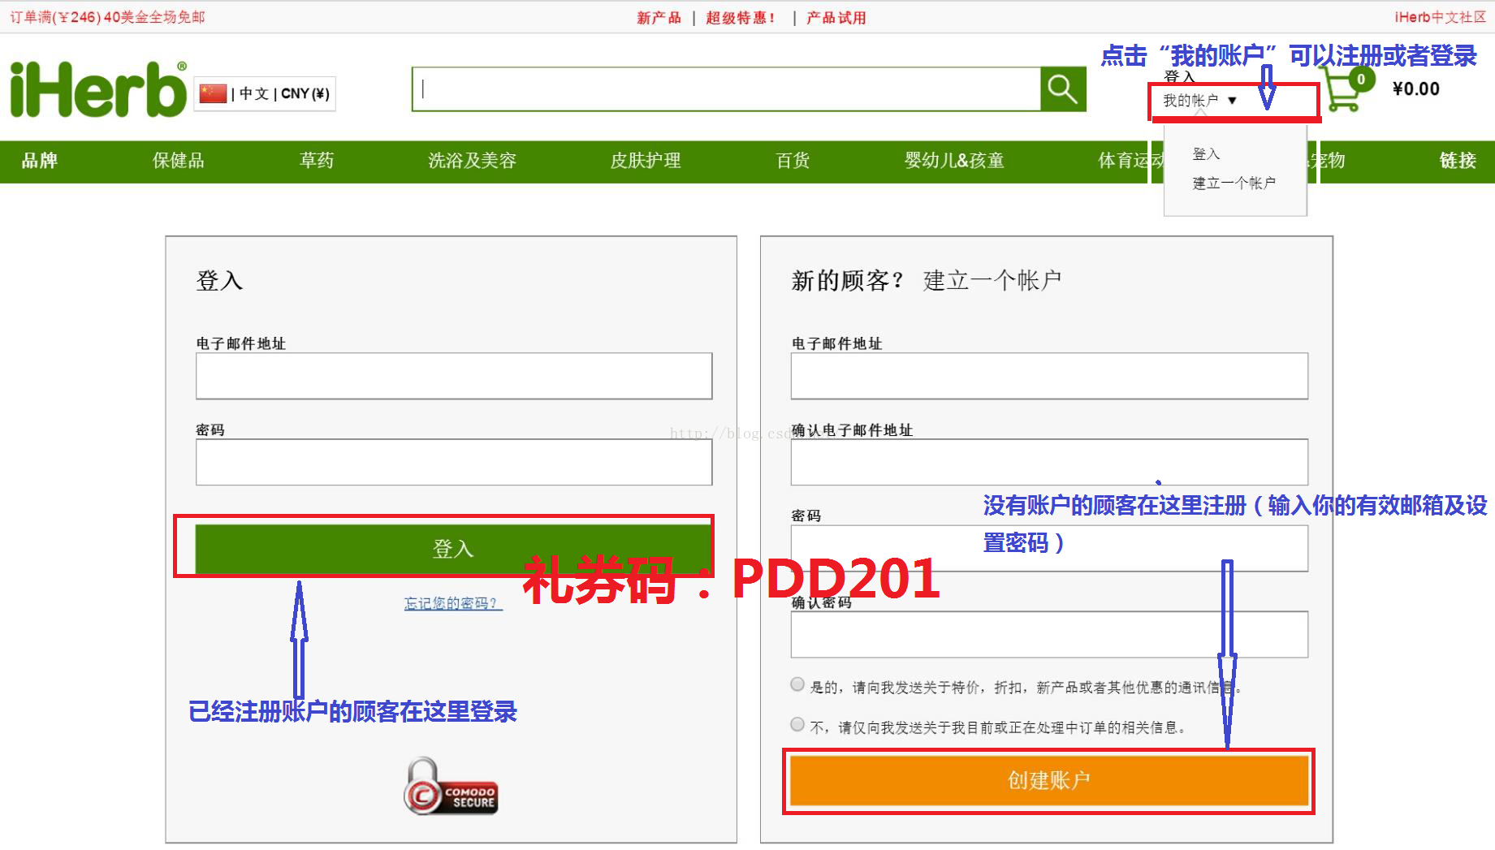Click the iHerb logo

click(x=98, y=89)
